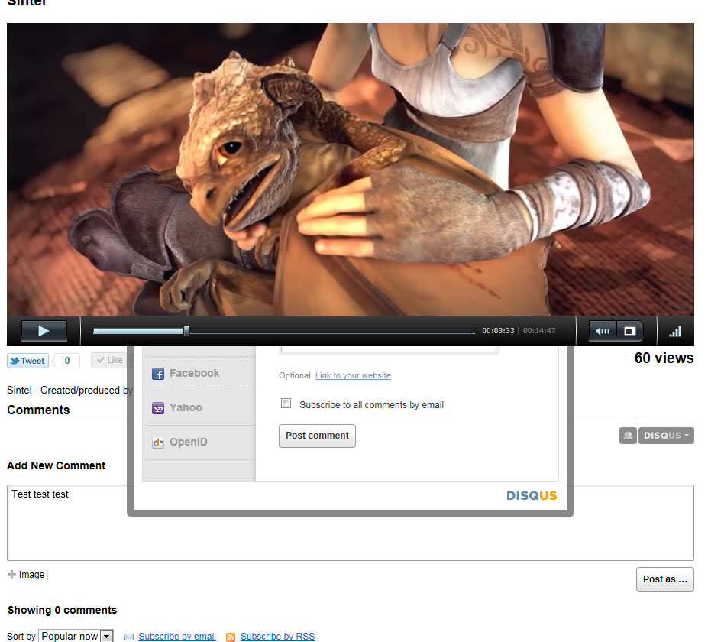The width and height of the screenshot is (708, 642).
Task: Click the 60 views counter text
Action: (x=664, y=358)
